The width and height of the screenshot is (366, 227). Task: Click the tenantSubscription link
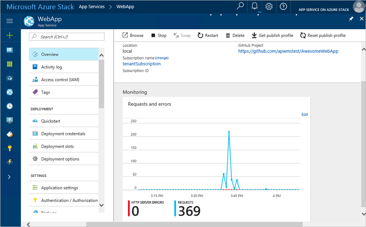[x=142, y=64]
